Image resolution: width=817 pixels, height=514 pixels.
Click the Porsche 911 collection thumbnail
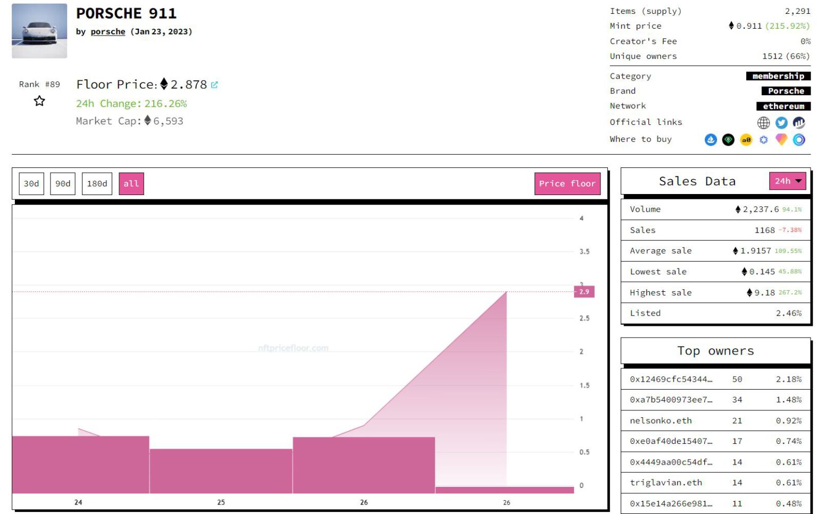coord(39,31)
